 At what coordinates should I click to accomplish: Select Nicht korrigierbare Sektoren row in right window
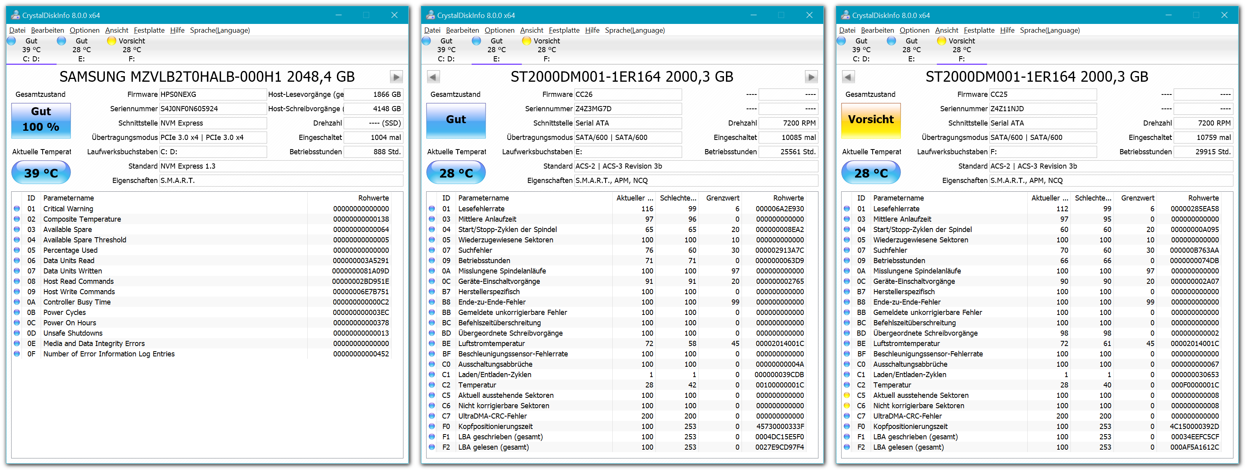[x=1032, y=406]
